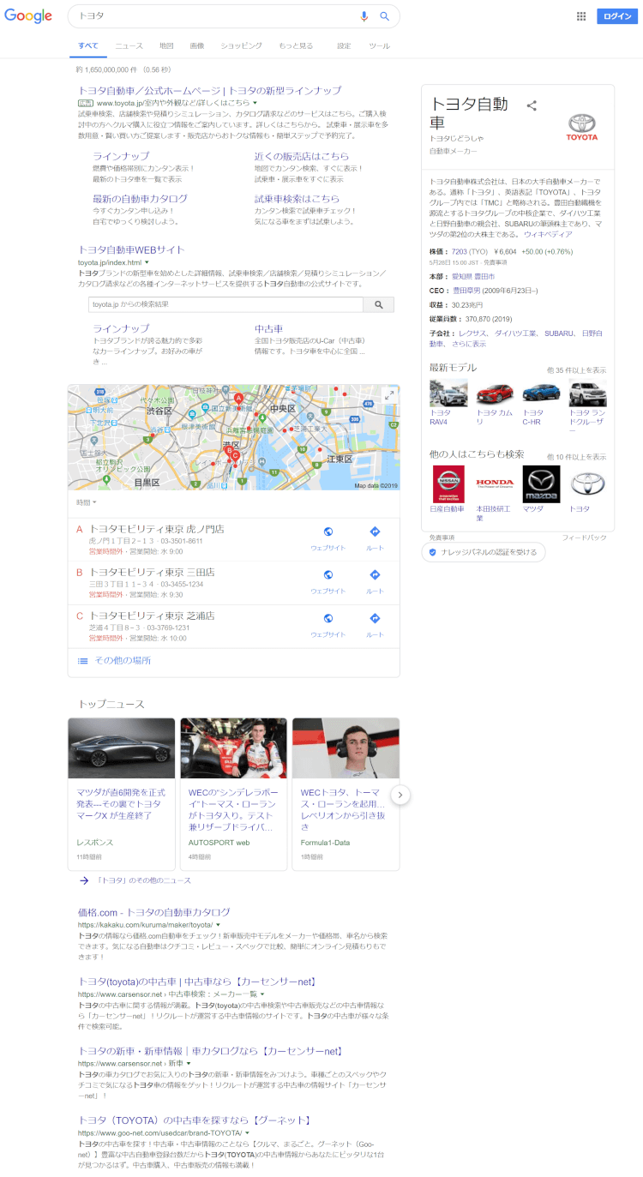Click ナレッジパネルの認証を受ける button
The width and height of the screenshot is (643, 1177).
484,552
